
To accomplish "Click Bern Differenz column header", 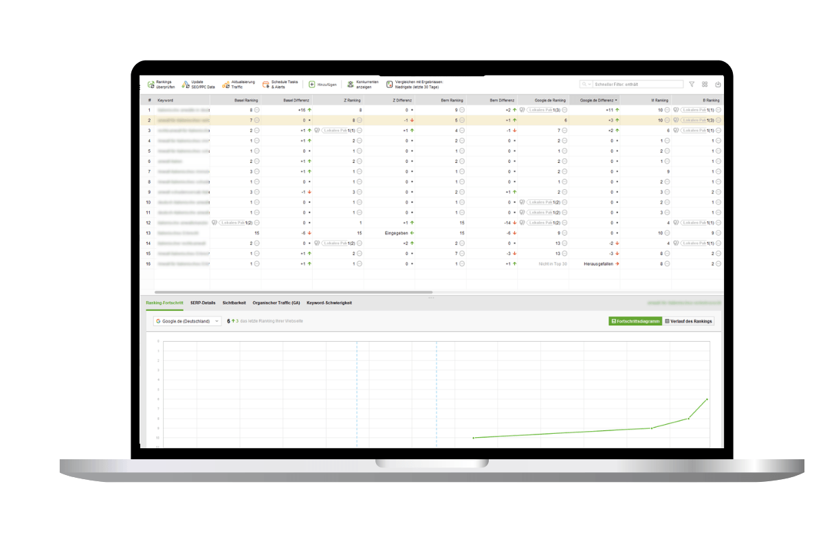I will [492, 100].
